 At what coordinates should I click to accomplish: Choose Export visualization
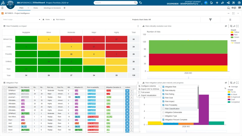pyautogui.click(x=149, y=95)
